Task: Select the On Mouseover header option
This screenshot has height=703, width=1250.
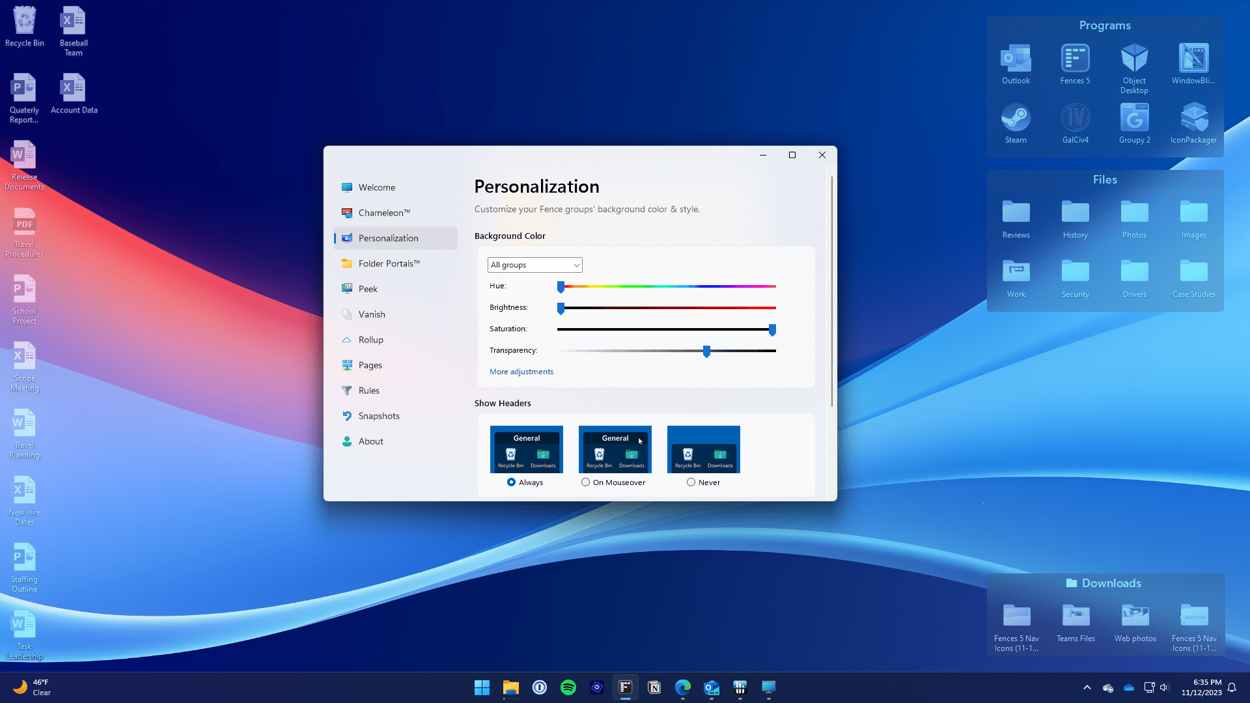Action: click(585, 482)
